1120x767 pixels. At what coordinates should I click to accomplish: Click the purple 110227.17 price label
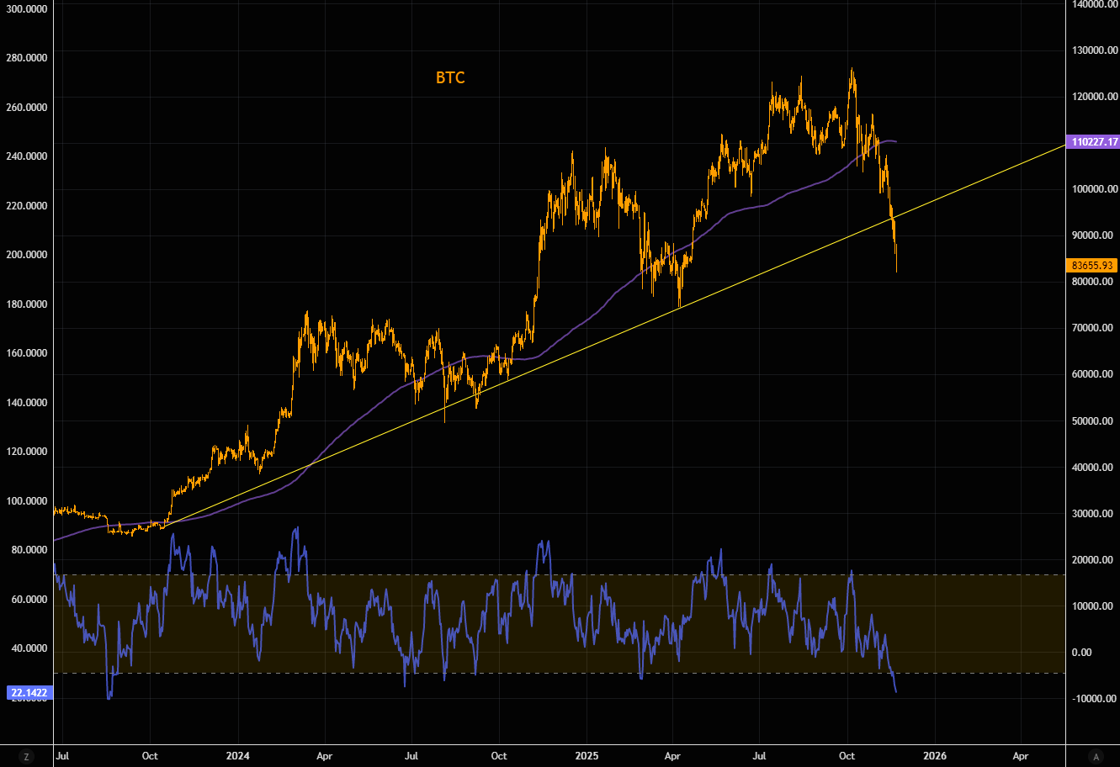point(1091,142)
